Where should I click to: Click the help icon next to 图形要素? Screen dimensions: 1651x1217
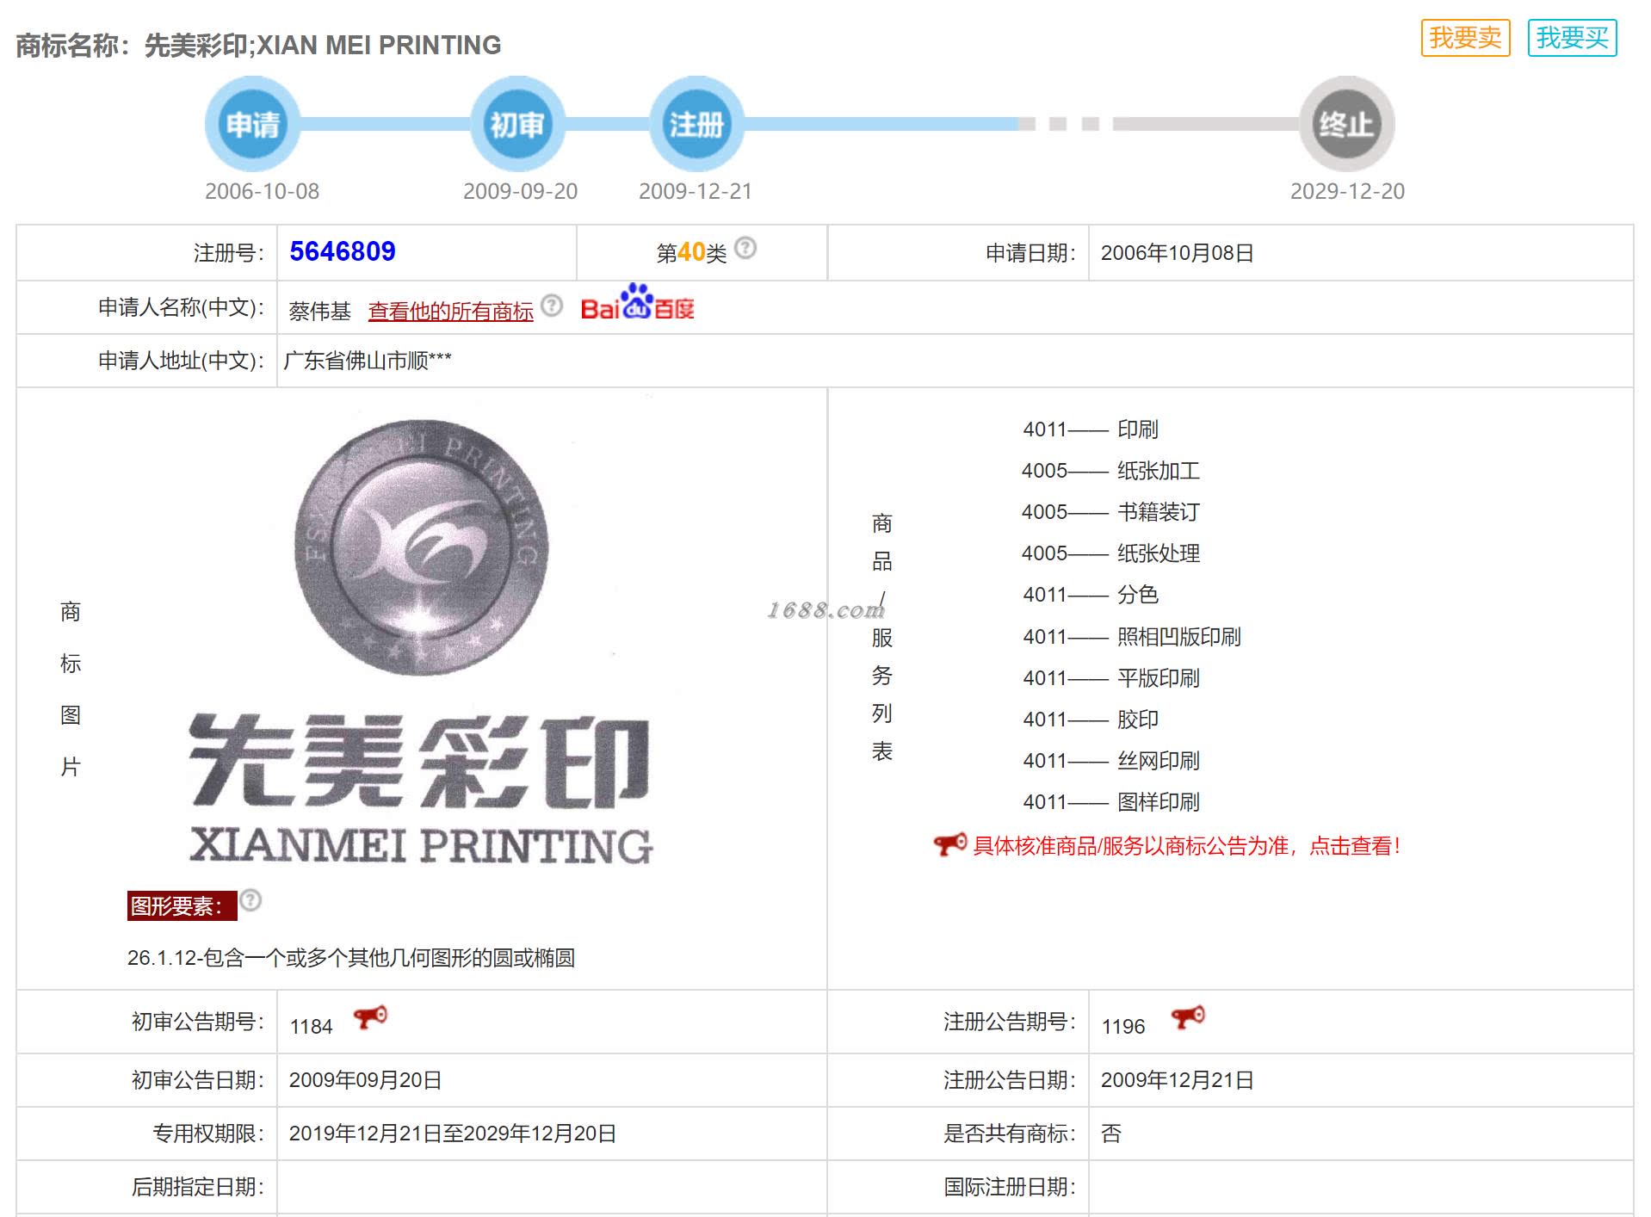tap(250, 900)
